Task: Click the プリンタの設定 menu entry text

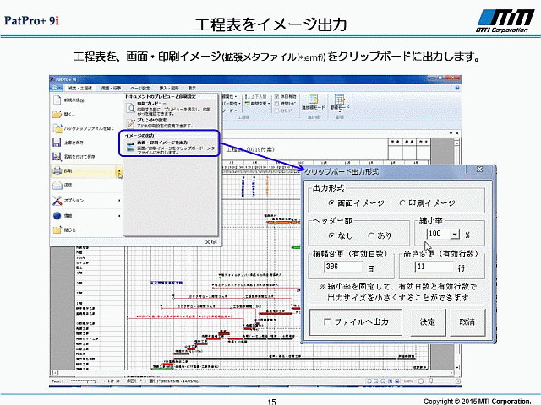Action: coord(152,120)
